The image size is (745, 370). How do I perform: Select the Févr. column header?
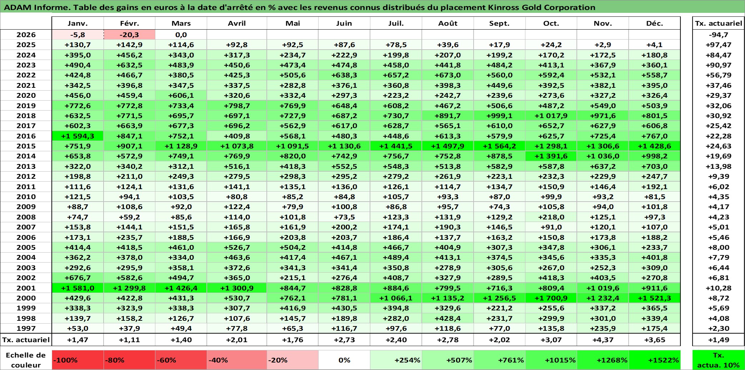129,23
